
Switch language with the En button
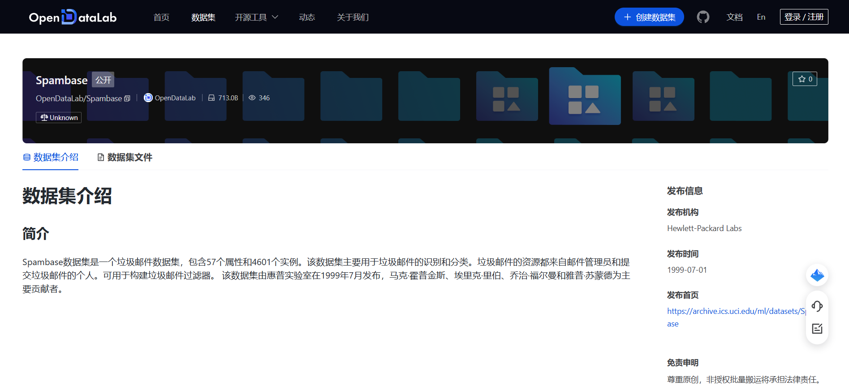point(761,17)
